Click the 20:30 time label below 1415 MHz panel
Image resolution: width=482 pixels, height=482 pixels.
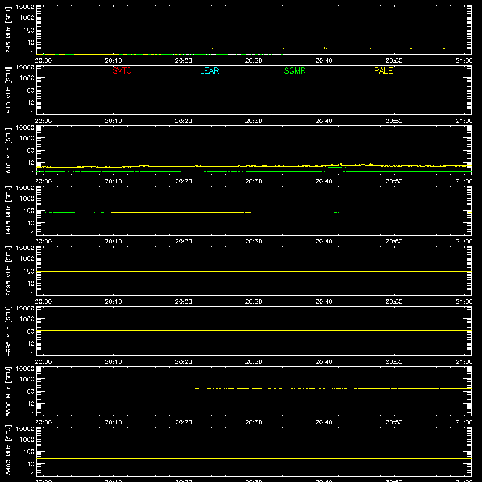[254, 242]
